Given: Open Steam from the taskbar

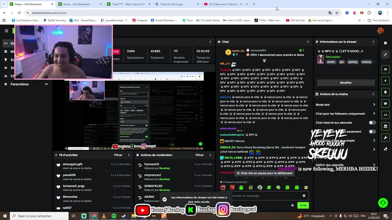Looking at the screenshot, I should [x=124, y=216].
